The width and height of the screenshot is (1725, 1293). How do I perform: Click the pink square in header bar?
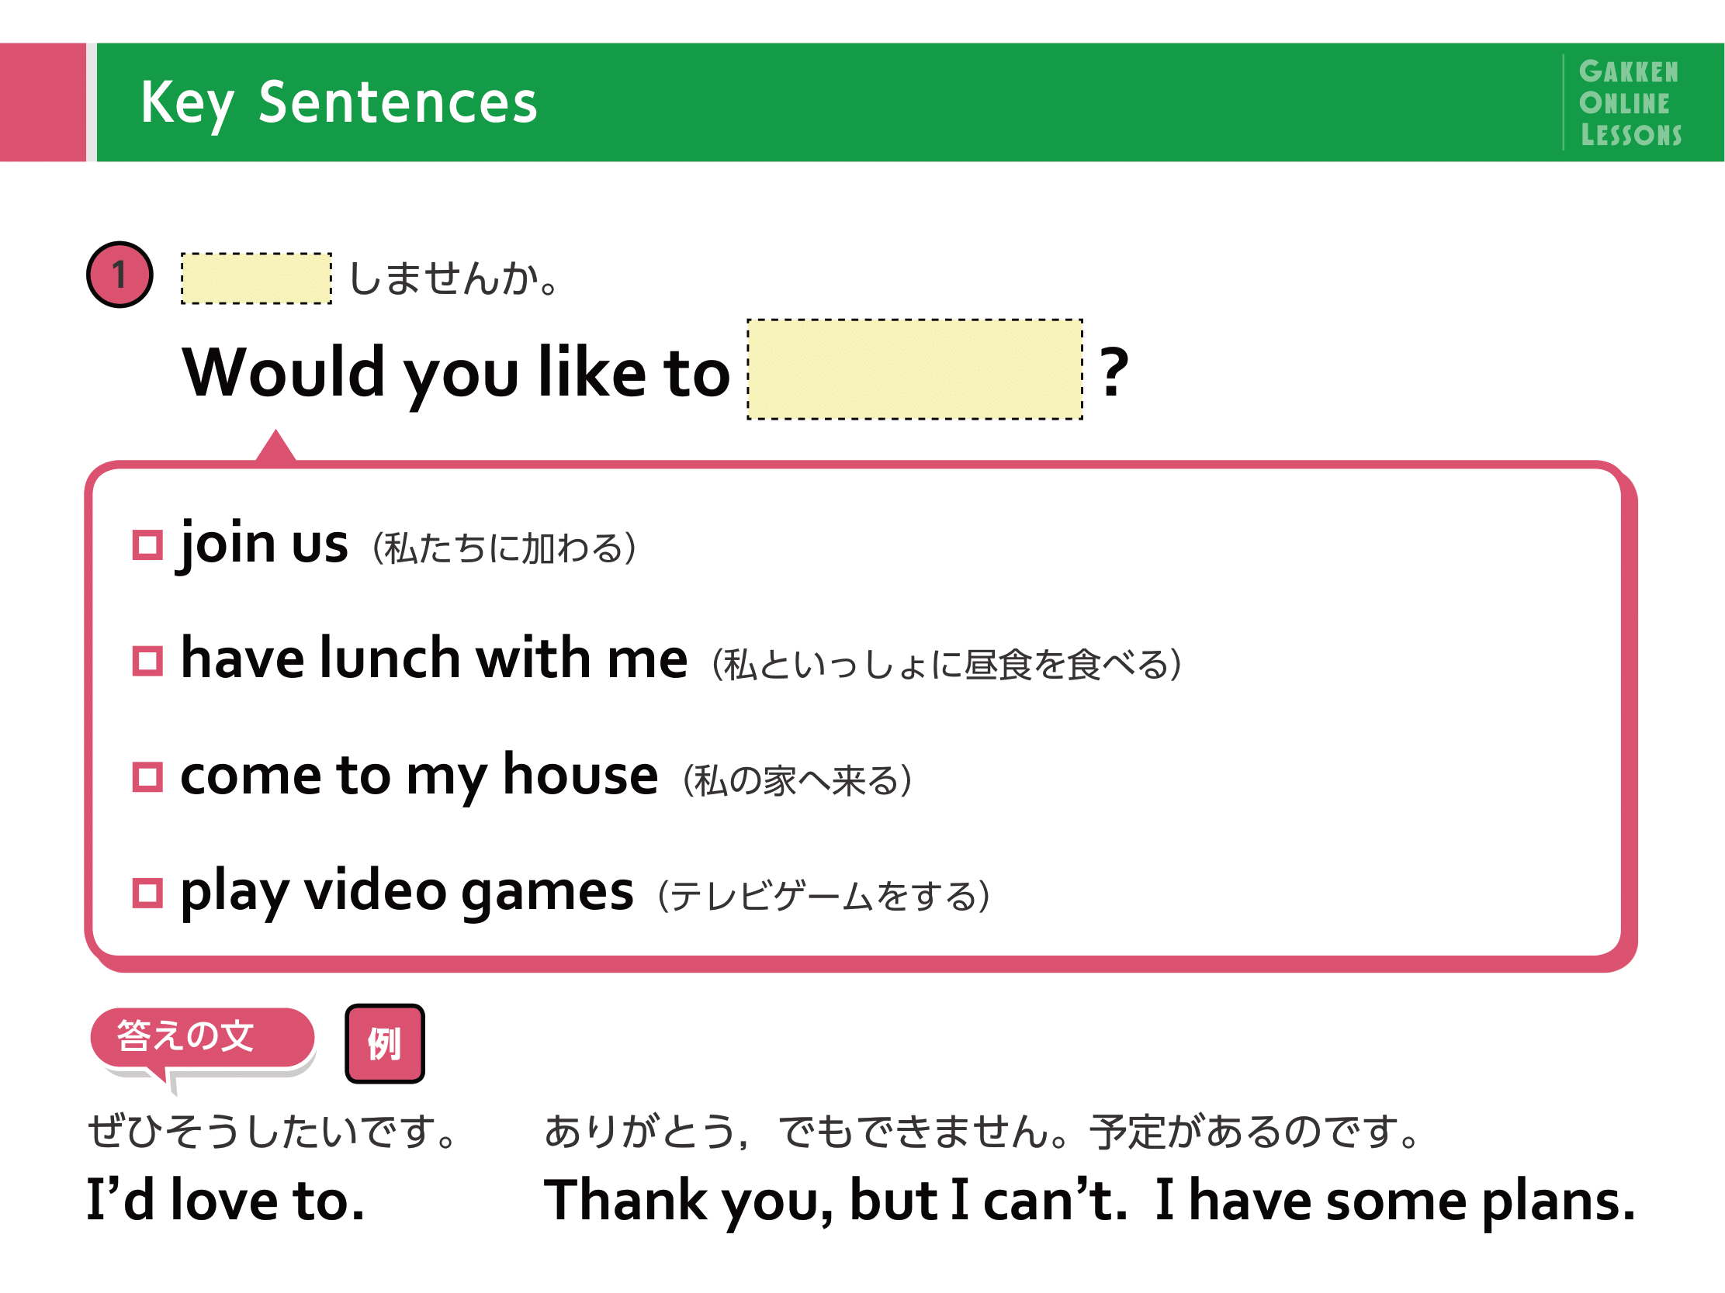click(43, 102)
